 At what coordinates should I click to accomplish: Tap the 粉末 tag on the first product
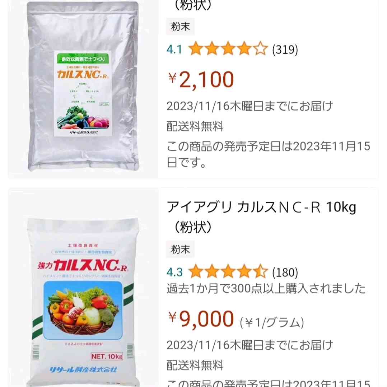click(181, 27)
